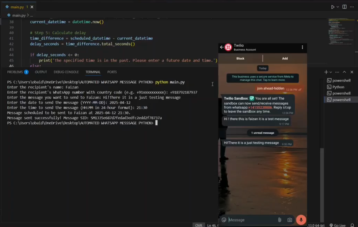Place cursor on line 42 delay_seconds code

point(82,44)
